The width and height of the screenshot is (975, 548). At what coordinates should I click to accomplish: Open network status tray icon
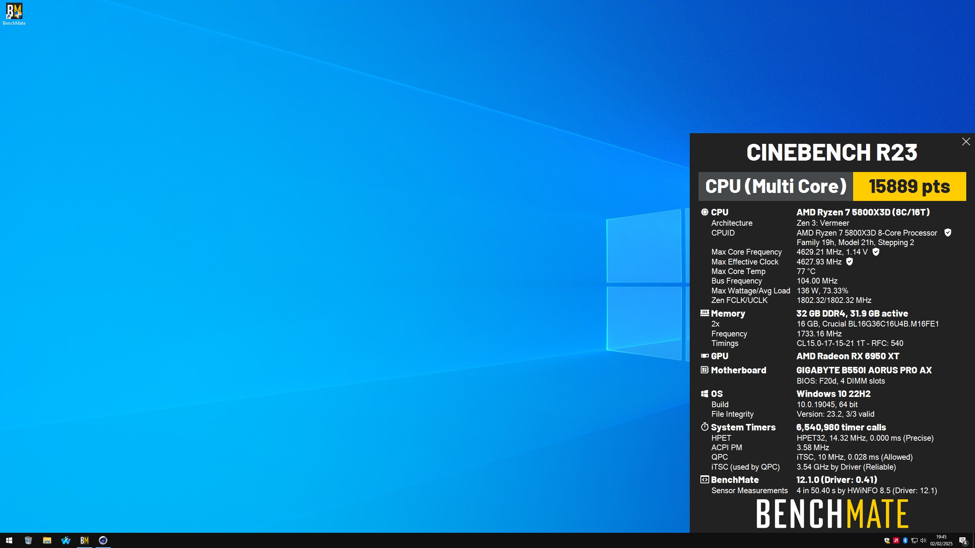coord(914,541)
